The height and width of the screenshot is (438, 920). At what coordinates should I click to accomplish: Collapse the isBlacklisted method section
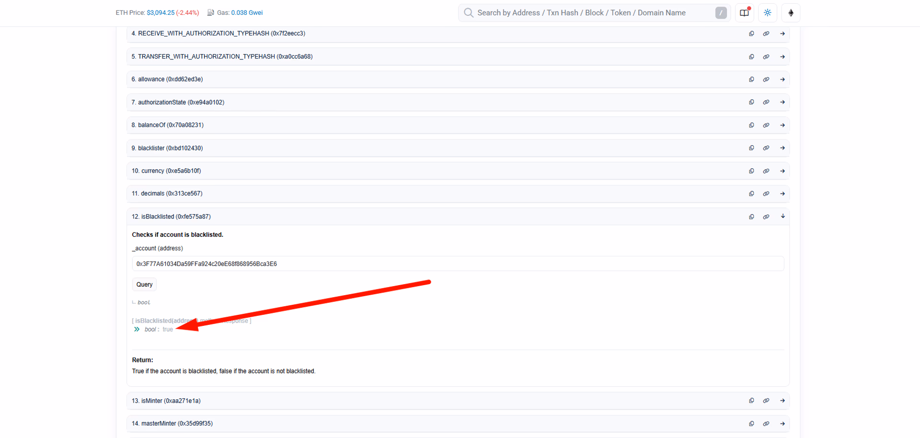point(783,216)
